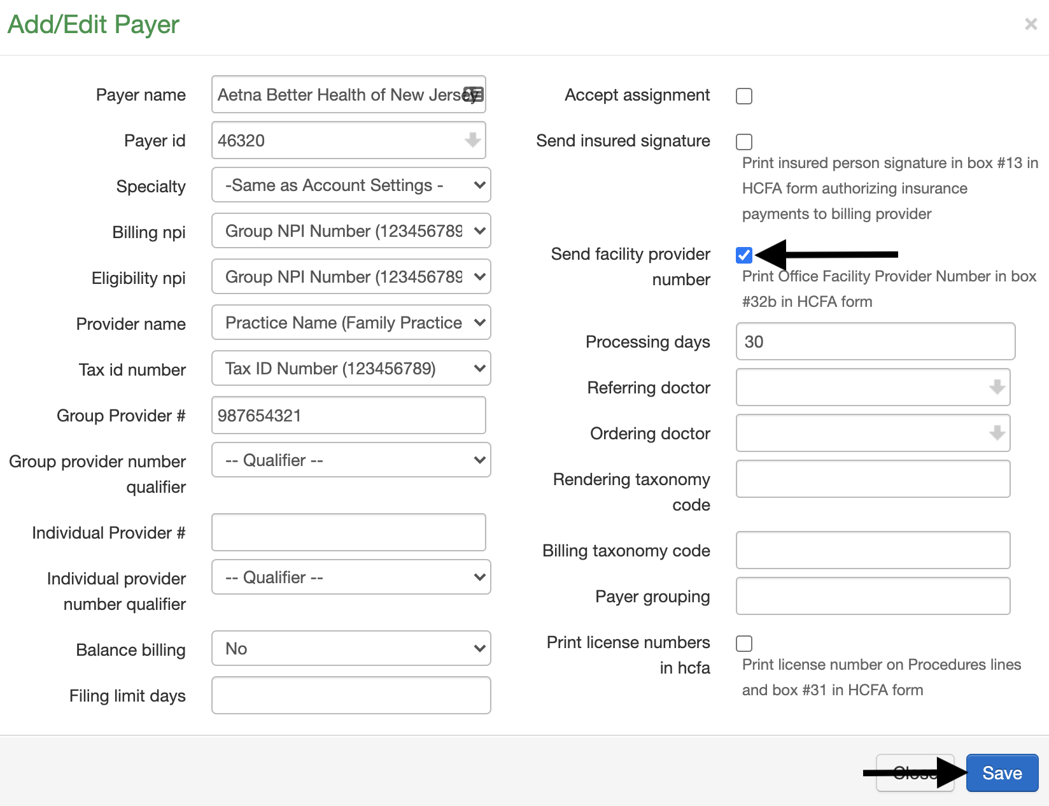
Task: Click the Send insured signature label
Action: tap(623, 141)
